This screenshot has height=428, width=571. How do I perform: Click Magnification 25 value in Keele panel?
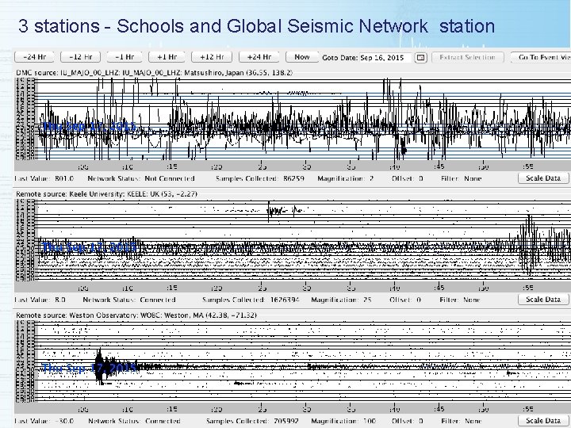367,300
